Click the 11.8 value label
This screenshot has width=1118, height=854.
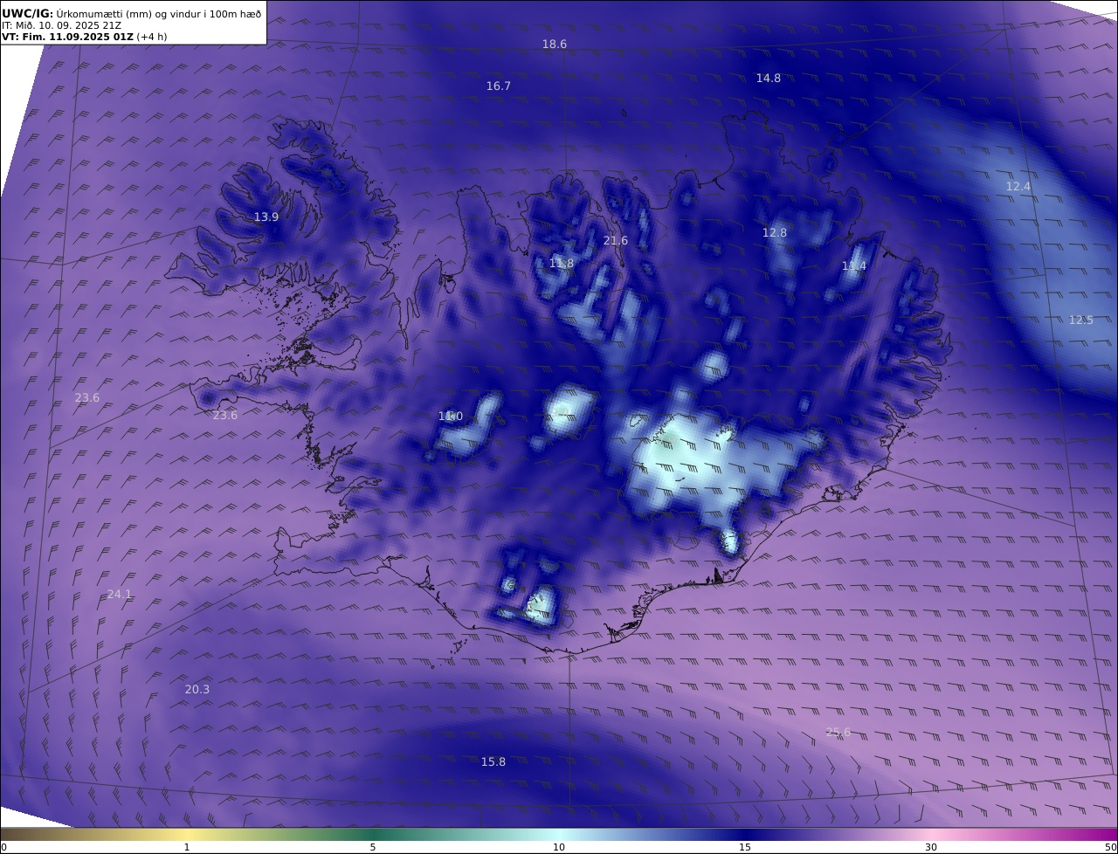coord(562,264)
